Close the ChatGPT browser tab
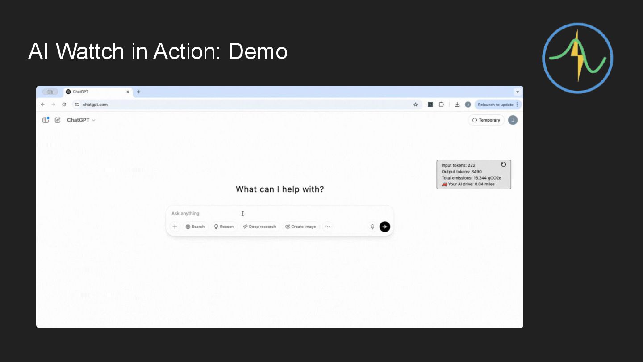643x362 pixels. [128, 92]
